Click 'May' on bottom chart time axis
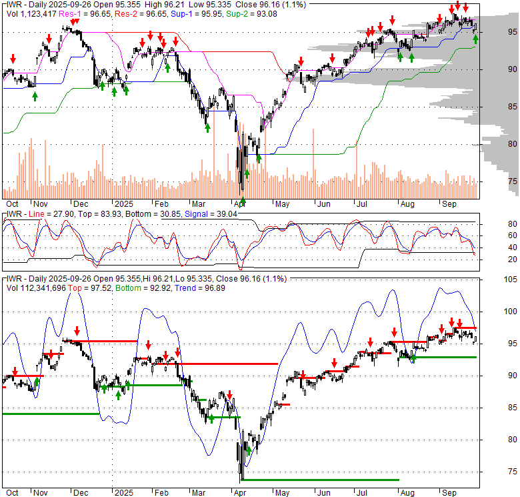520x497 pixels. (282, 492)
